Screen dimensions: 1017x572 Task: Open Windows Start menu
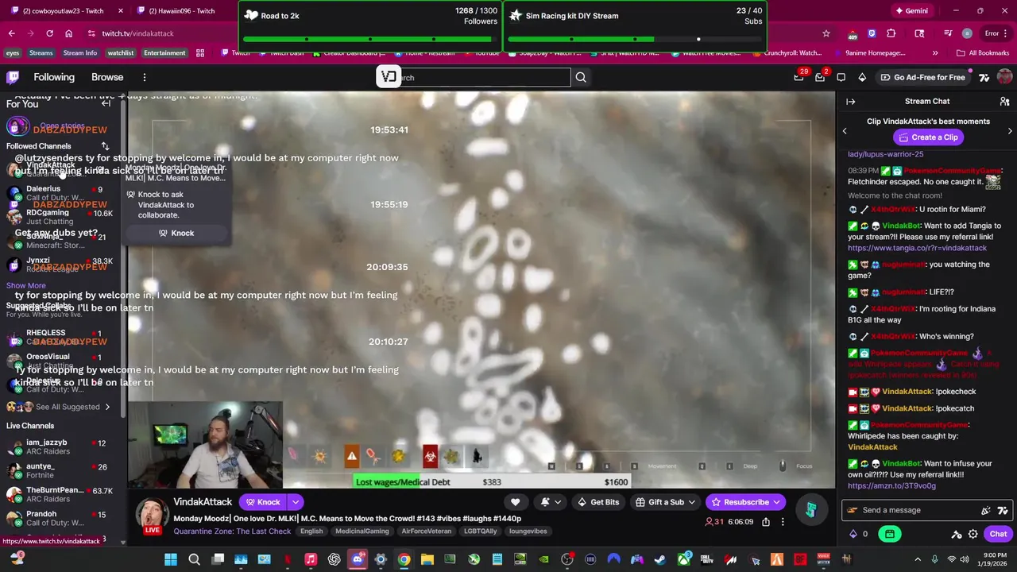tap(171, 559)
